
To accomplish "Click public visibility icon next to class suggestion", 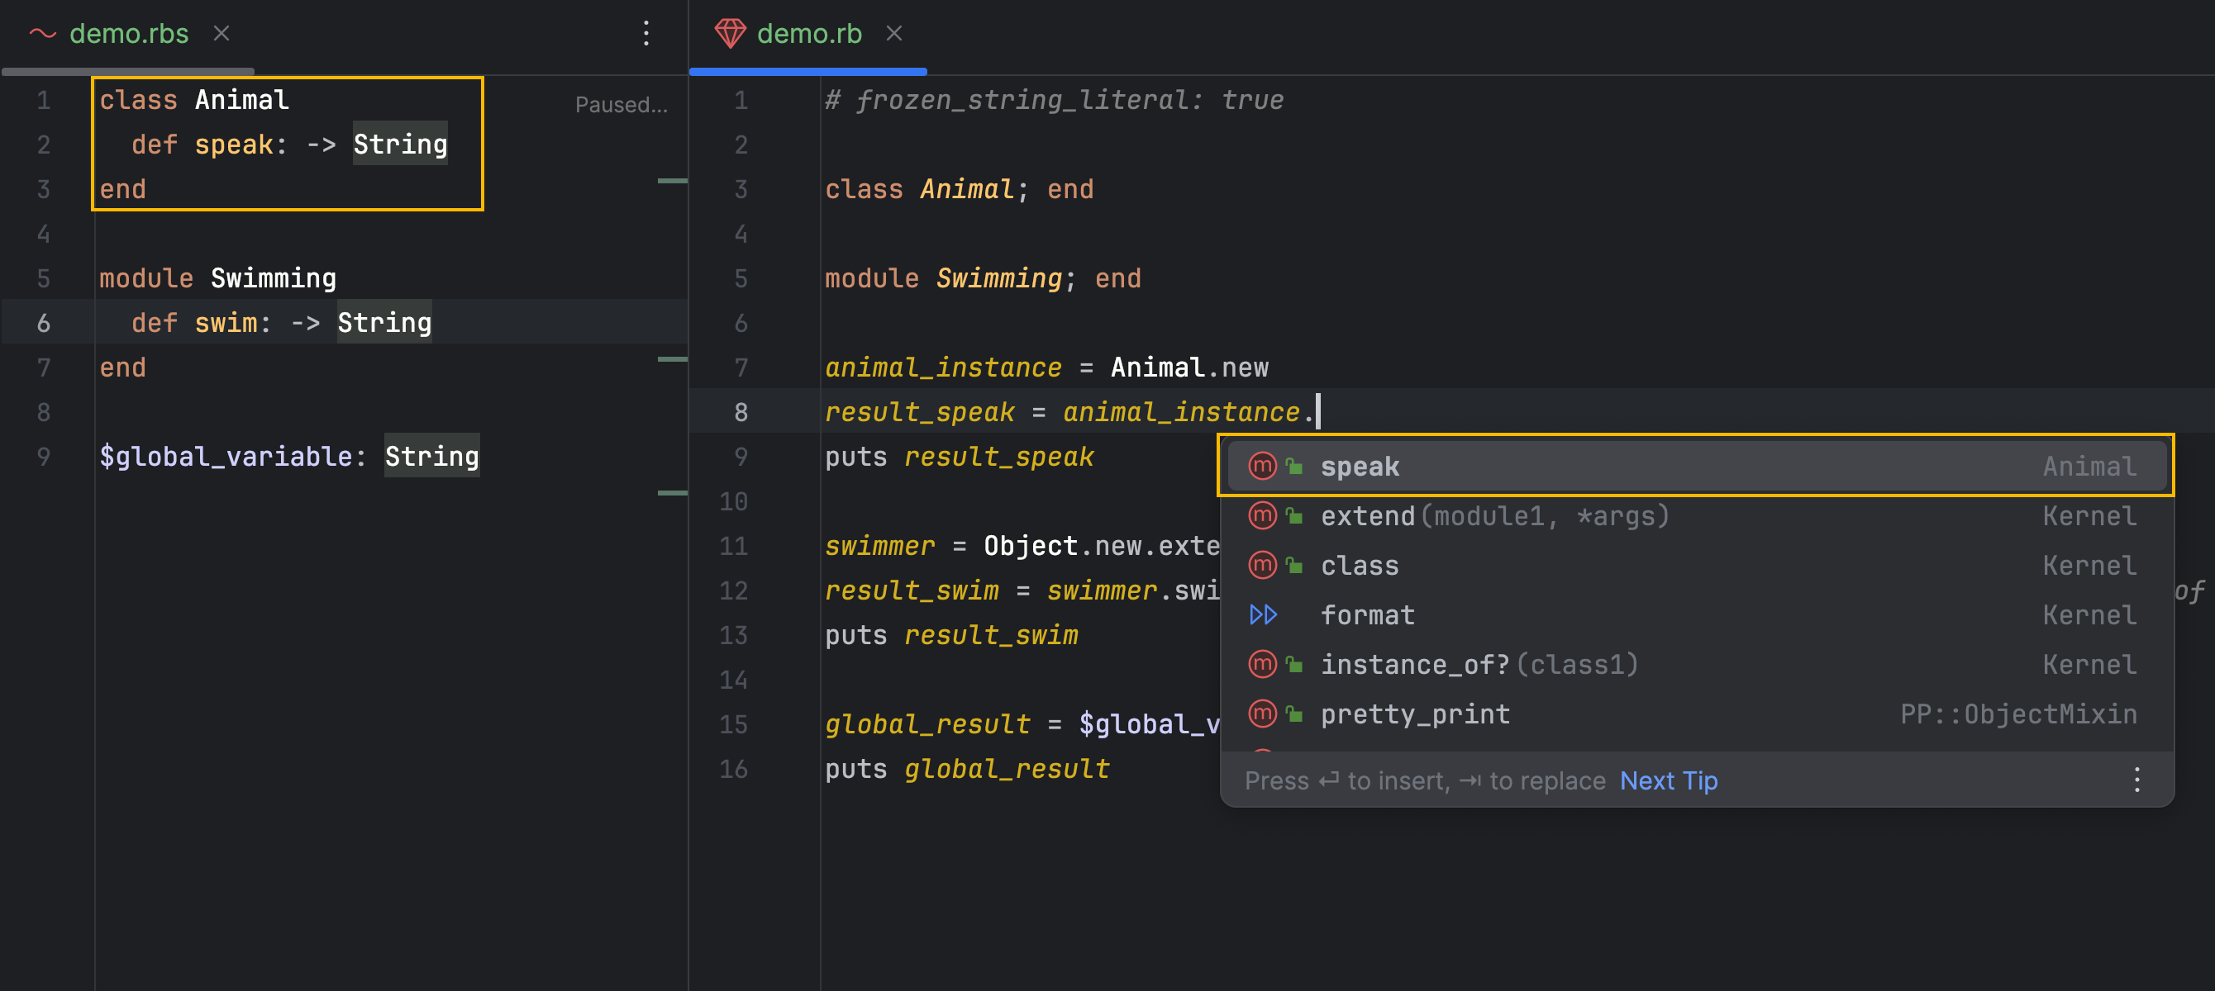I will [1294, 566].
